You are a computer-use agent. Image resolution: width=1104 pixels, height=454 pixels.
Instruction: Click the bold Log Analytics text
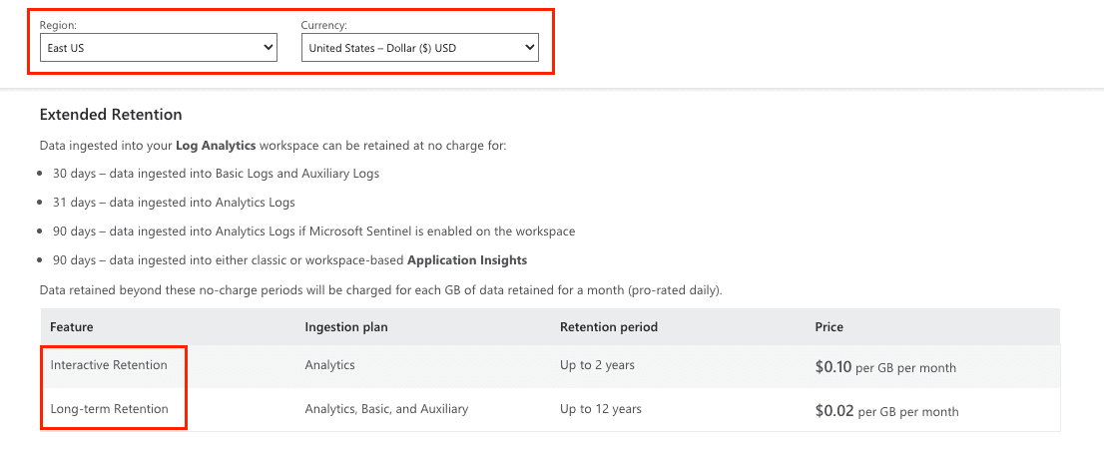click(215, 146)
